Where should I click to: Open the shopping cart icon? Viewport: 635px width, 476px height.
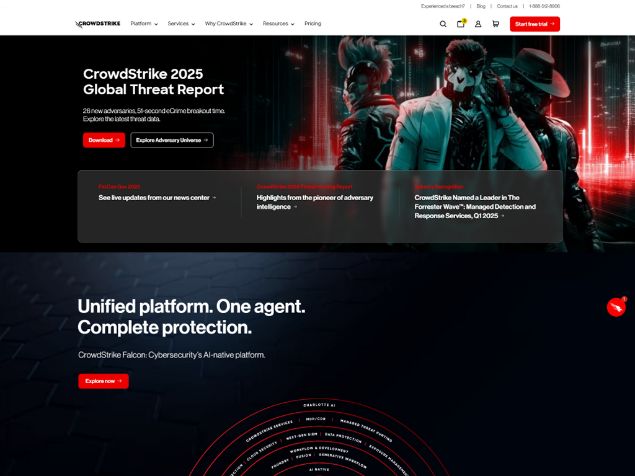(x=495, y=24)
